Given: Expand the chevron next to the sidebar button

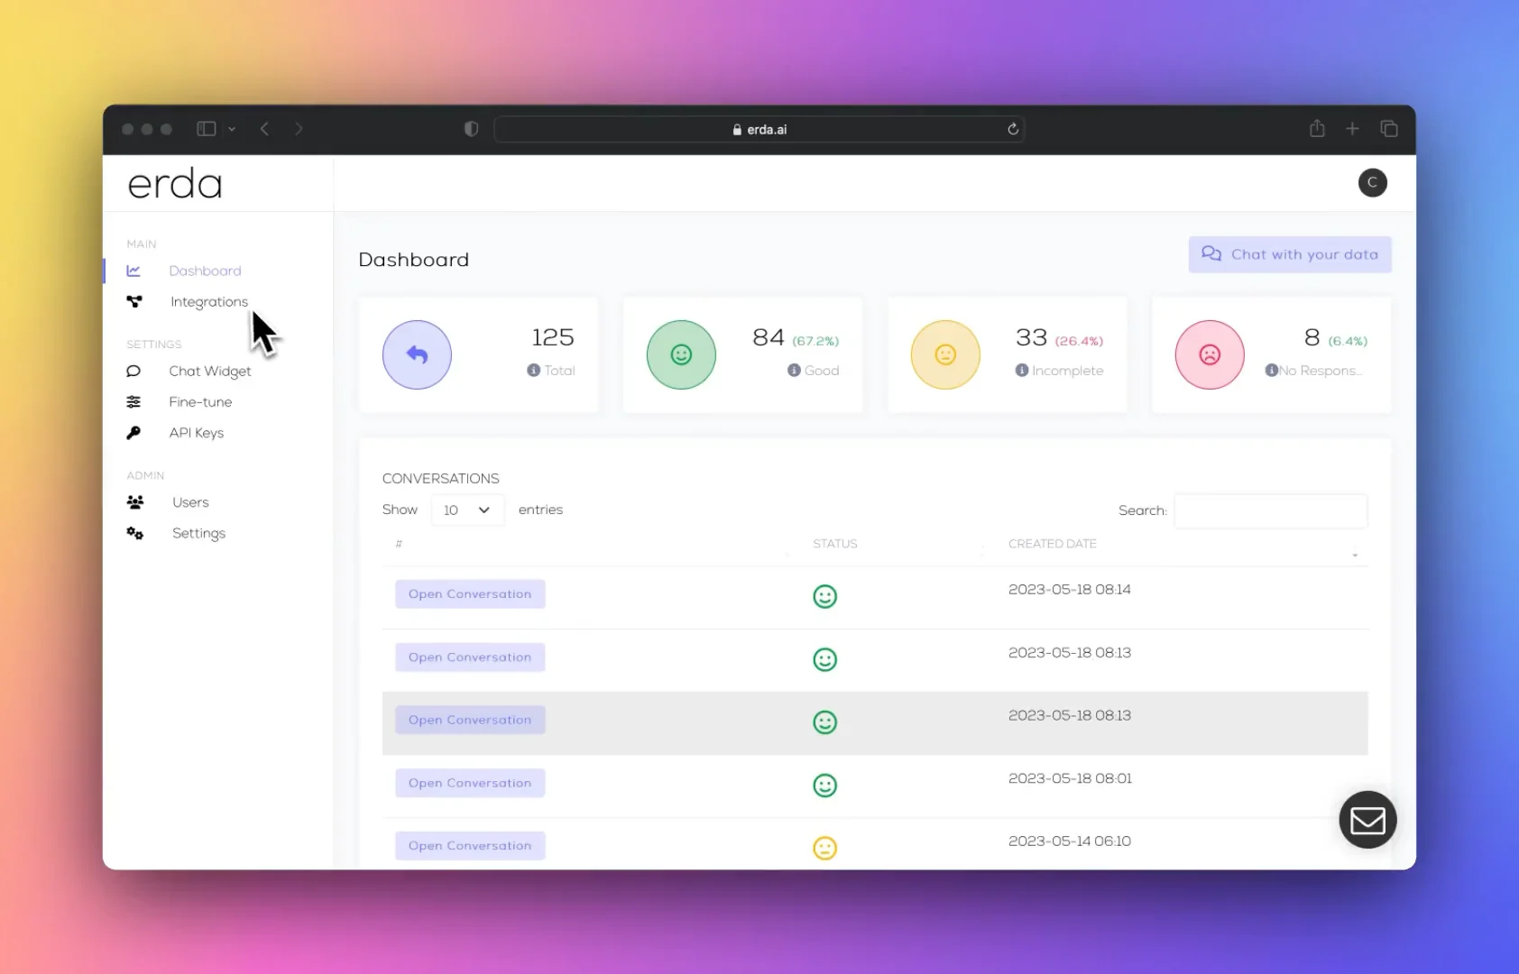Looking at the screenshot, I should coord(232,129).
